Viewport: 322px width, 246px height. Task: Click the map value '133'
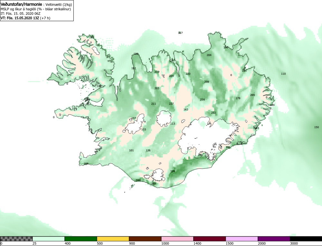pyautogui.click(x=144, y=129)
